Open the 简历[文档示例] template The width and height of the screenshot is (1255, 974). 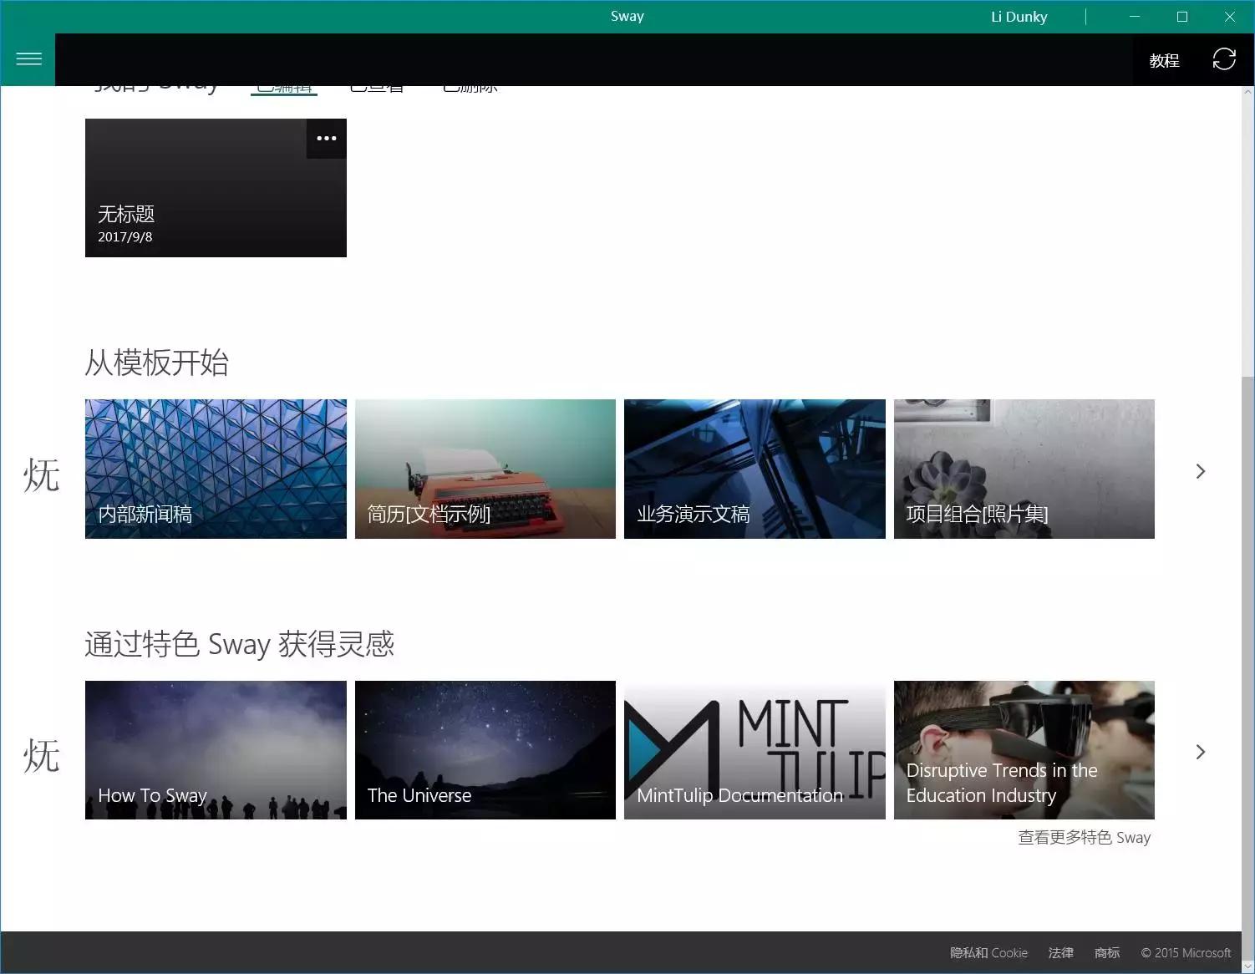[485, 469]
